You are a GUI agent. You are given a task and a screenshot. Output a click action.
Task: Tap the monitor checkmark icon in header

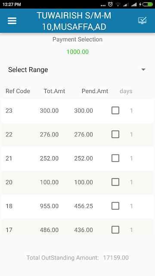pos(142,21)
